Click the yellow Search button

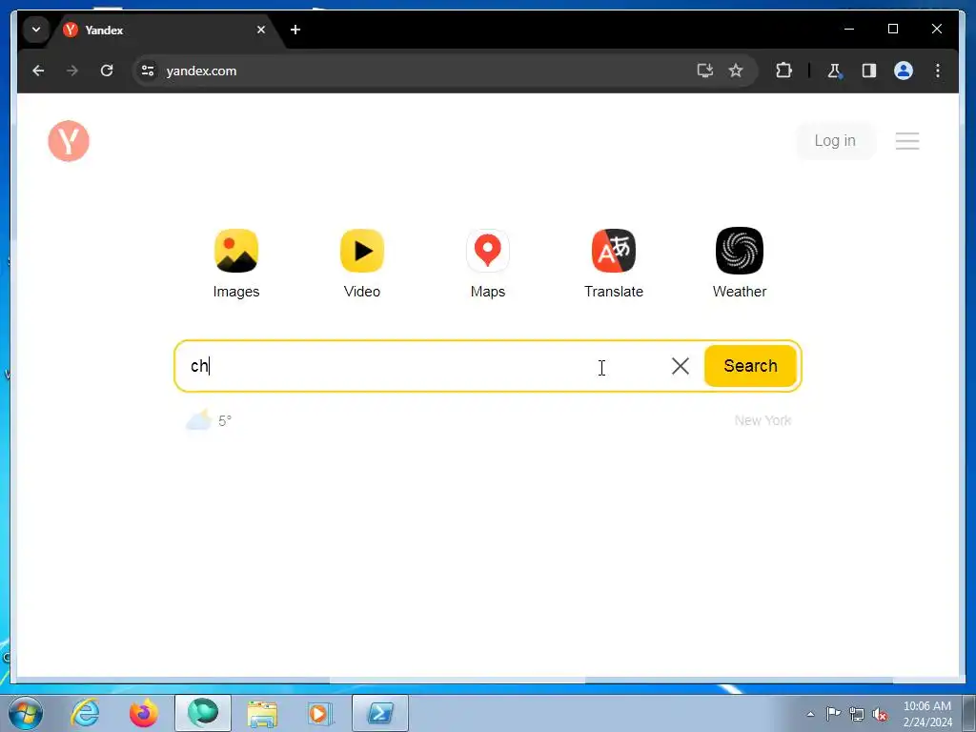(x=750, y=366)
